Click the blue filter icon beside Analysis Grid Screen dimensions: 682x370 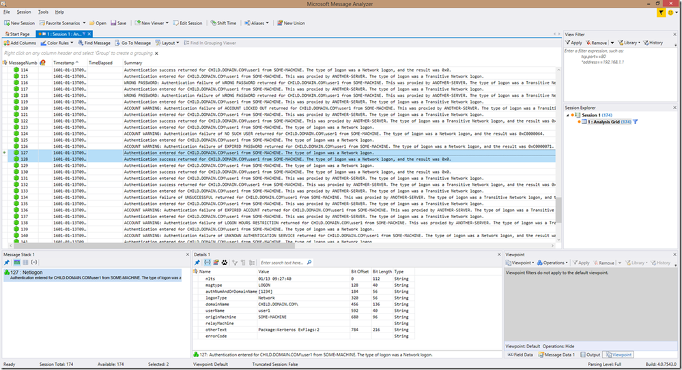coord(636,121)
